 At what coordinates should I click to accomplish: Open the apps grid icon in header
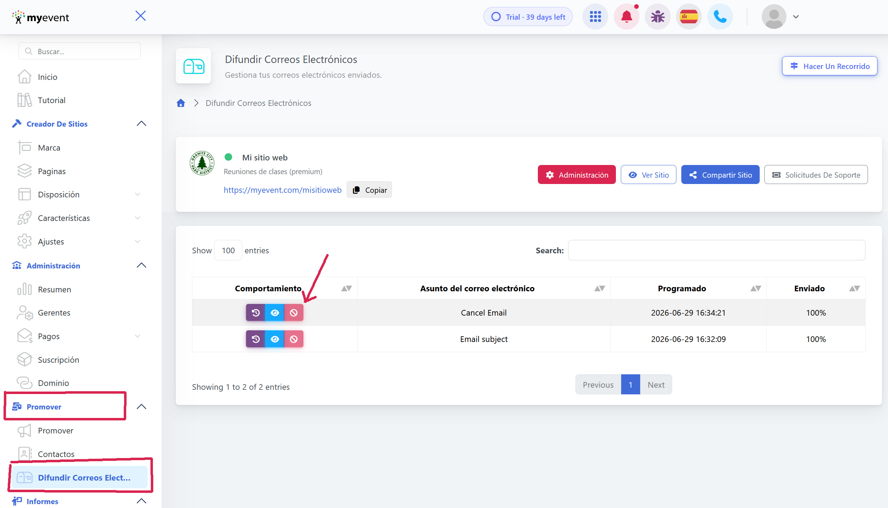595,17
